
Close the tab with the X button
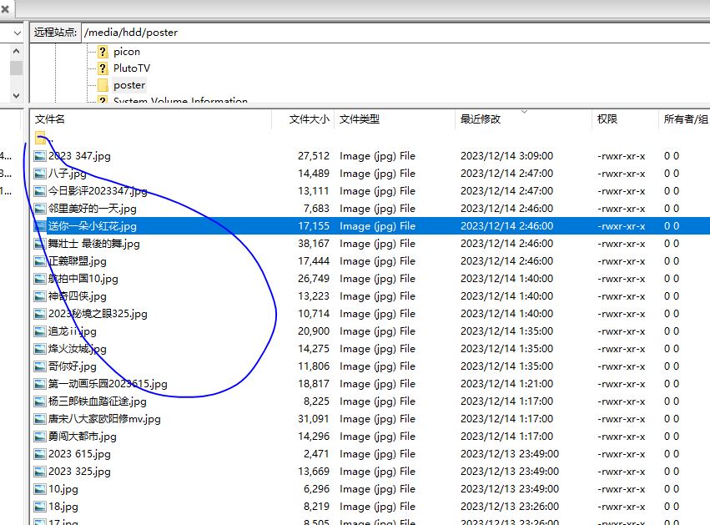(5, 8)
